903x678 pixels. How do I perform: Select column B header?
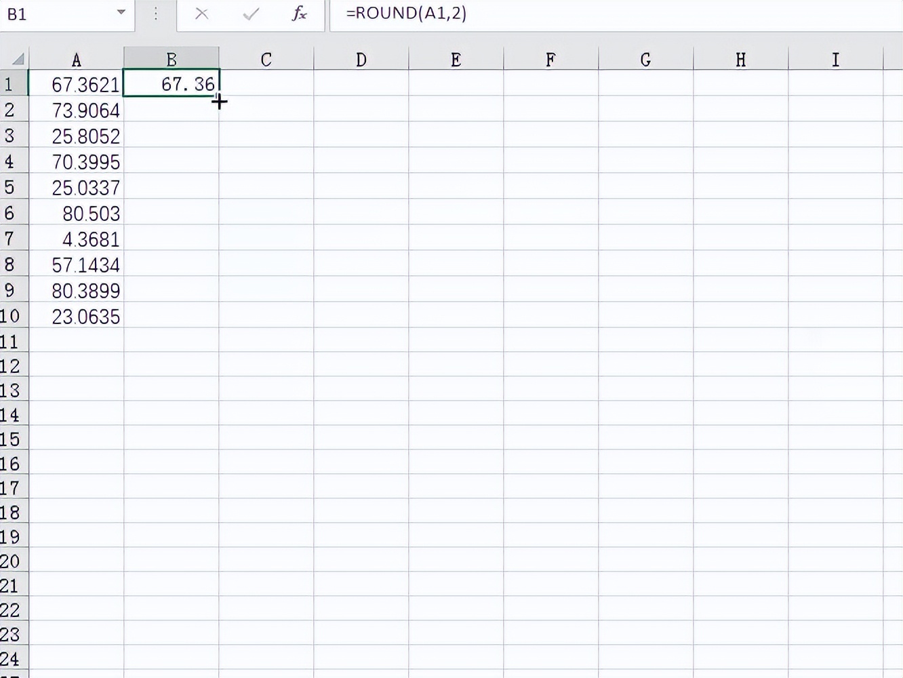point(172,60)
